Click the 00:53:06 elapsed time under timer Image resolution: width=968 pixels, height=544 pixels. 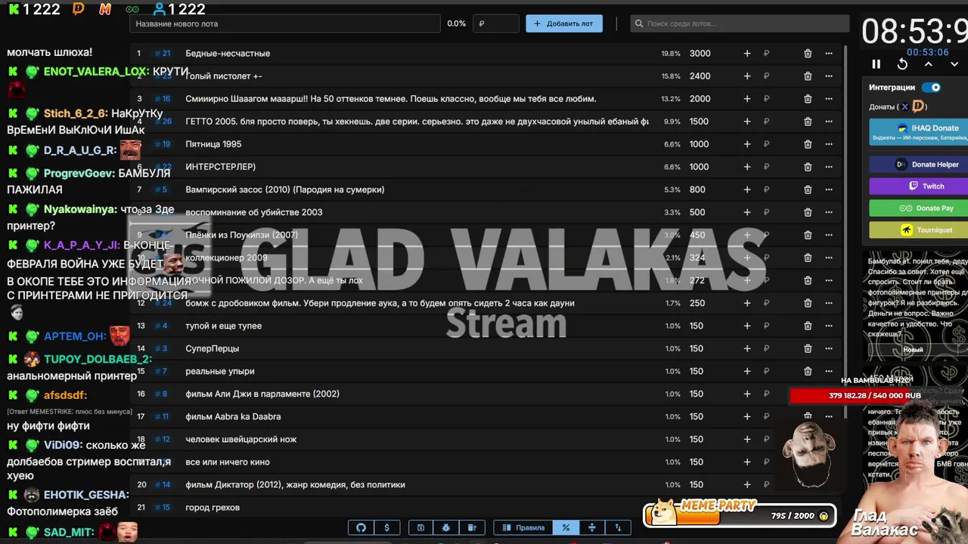[927, 52]
